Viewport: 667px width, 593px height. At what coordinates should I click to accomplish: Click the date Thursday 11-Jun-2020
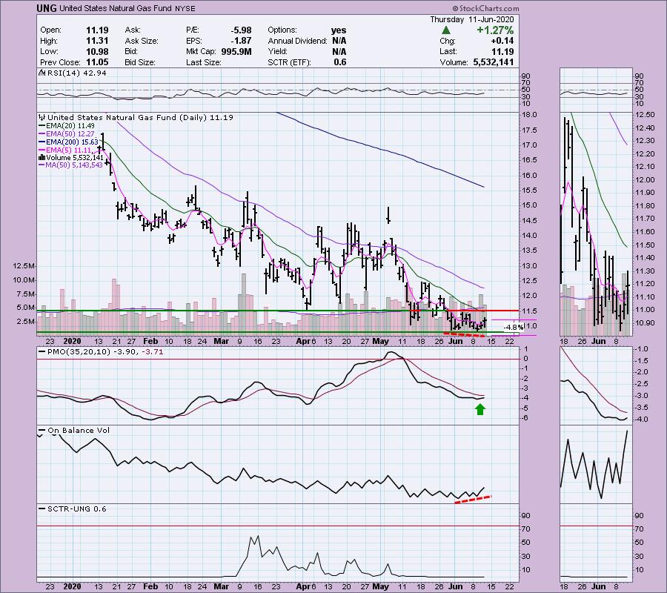click(x=472, y=19)
